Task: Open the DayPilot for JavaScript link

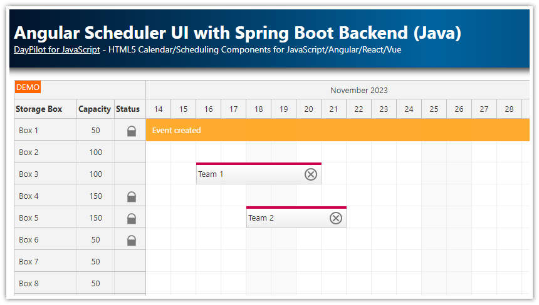Action: coord(56,50)
